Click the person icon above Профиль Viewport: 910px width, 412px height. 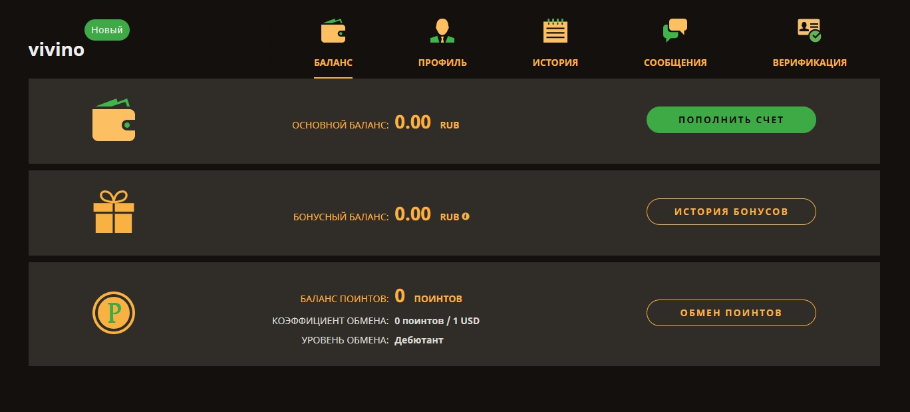click(442, 31)
